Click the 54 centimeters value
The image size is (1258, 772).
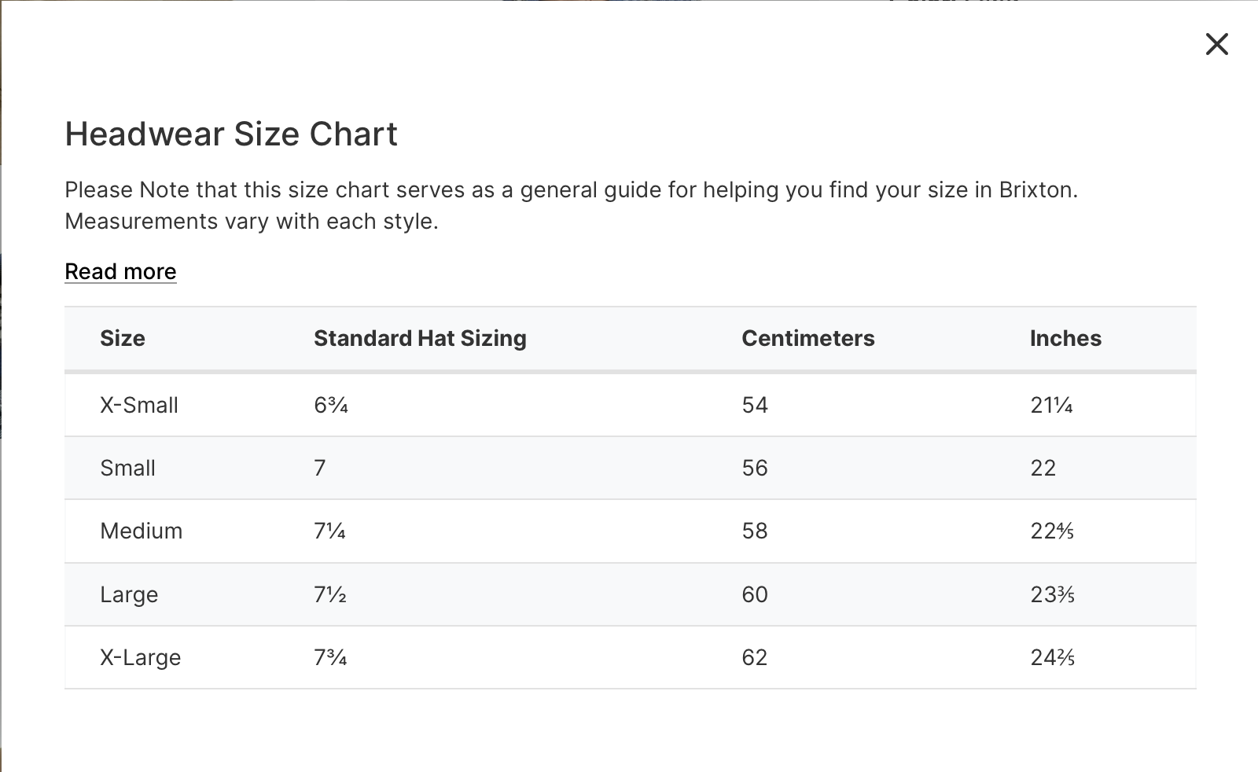coord(755,405)
